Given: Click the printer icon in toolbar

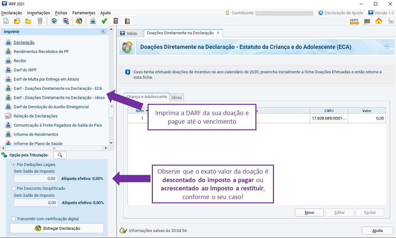Looking at the screenshot, I should click(x=93, y=21).
